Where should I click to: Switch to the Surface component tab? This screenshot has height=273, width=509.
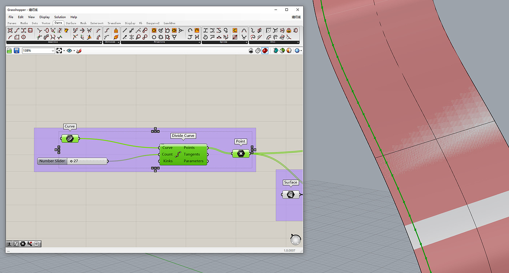71,23
